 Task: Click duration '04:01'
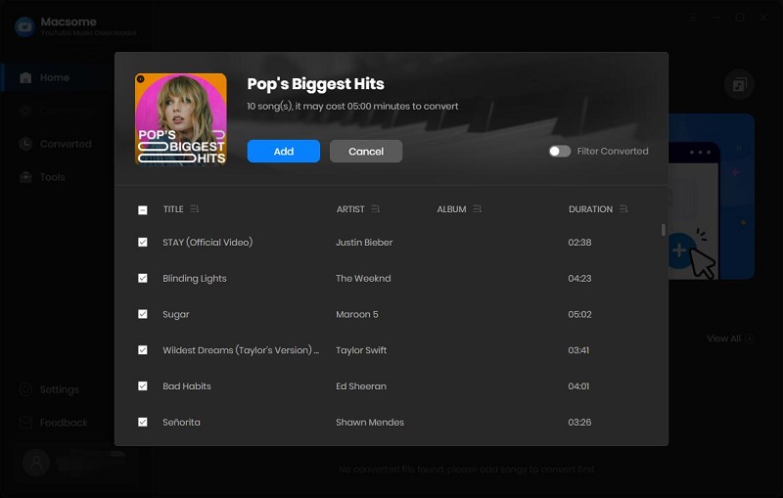[x=578, y=386]
